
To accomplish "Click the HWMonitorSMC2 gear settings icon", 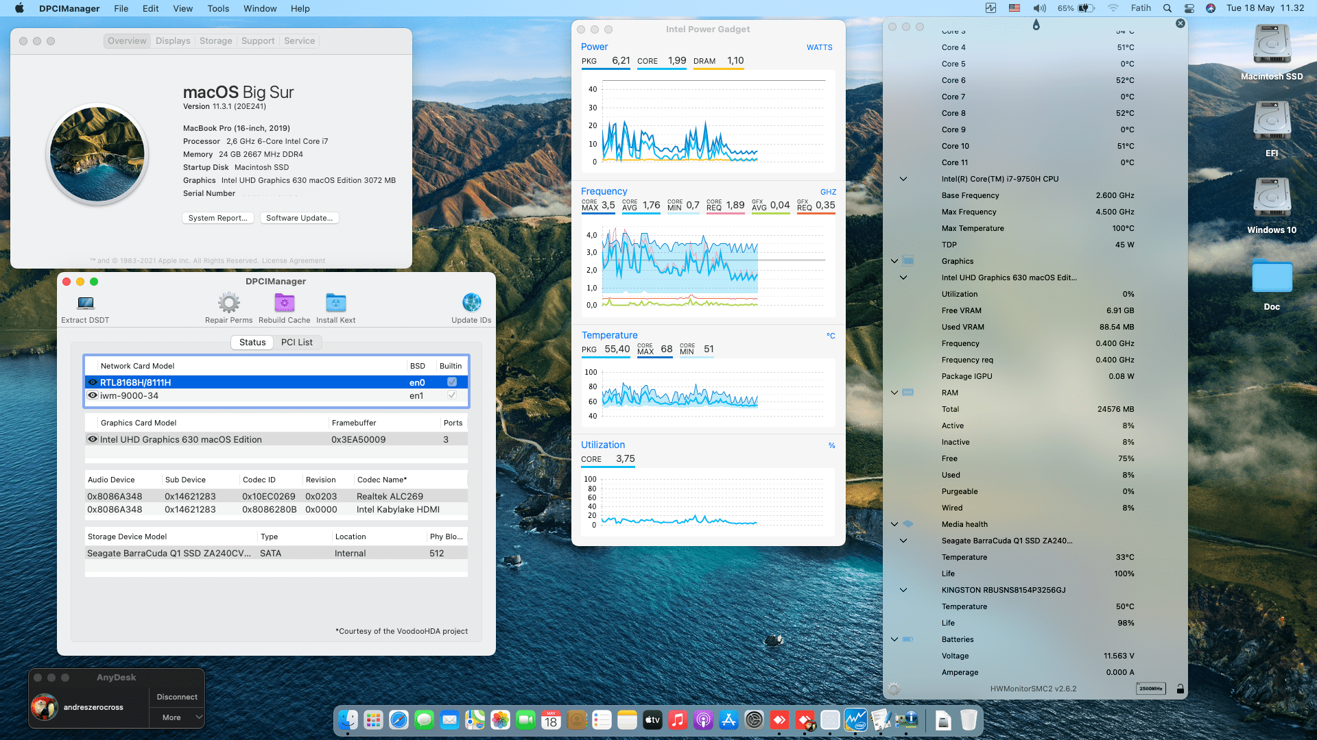I will [x=894, y=689].
